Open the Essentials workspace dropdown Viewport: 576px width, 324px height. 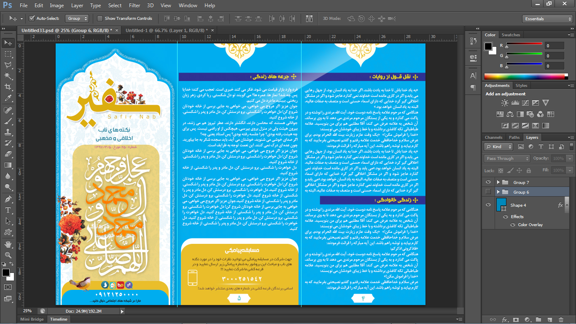click(547, 19)
